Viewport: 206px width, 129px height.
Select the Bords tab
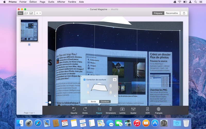click(93, 101)
